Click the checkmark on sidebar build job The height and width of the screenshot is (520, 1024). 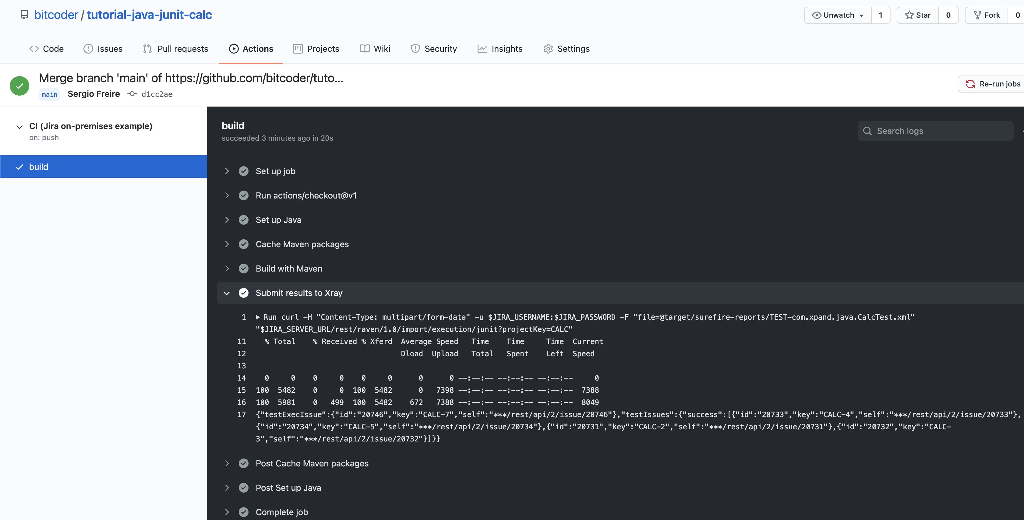tap(19, 167)
